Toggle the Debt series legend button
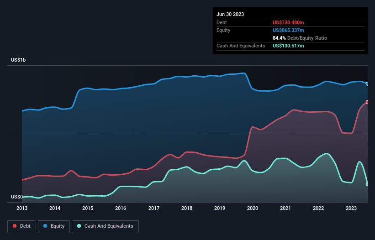 pos(21,226)
